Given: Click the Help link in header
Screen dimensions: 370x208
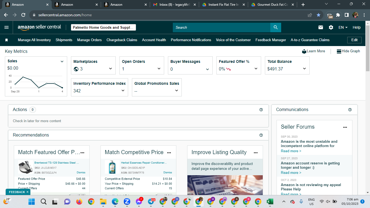Looking at the screenshot, I should (357, 27).
